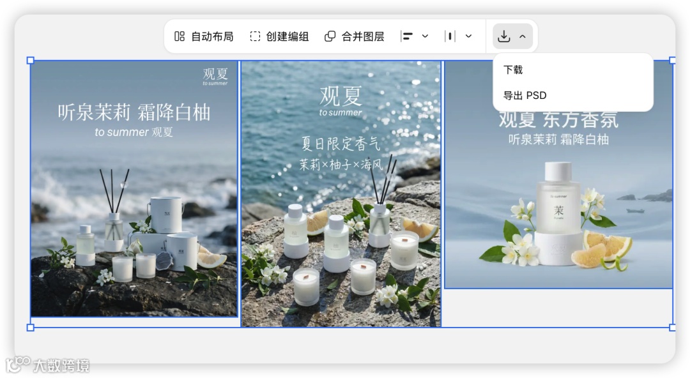The height and width of the screenshot is (378, 690).
Task: Expand the distribution options chevron
Action: 469,36
